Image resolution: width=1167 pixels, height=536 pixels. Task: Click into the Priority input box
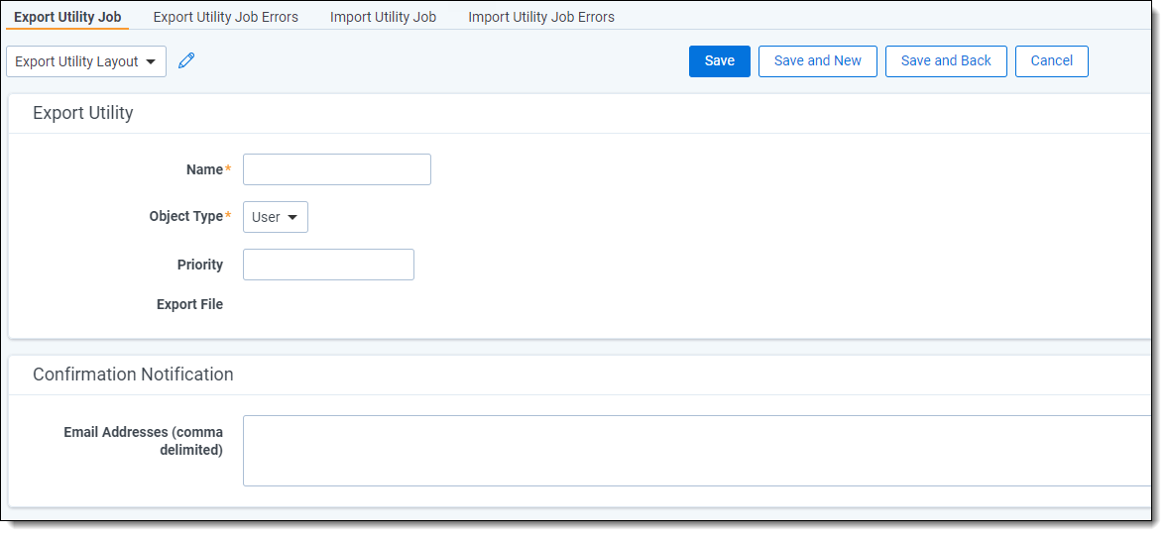328,265
